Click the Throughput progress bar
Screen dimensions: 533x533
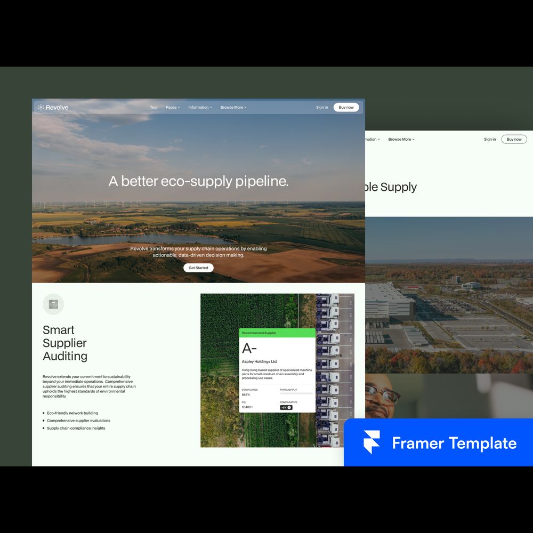[x=296, y=394]
